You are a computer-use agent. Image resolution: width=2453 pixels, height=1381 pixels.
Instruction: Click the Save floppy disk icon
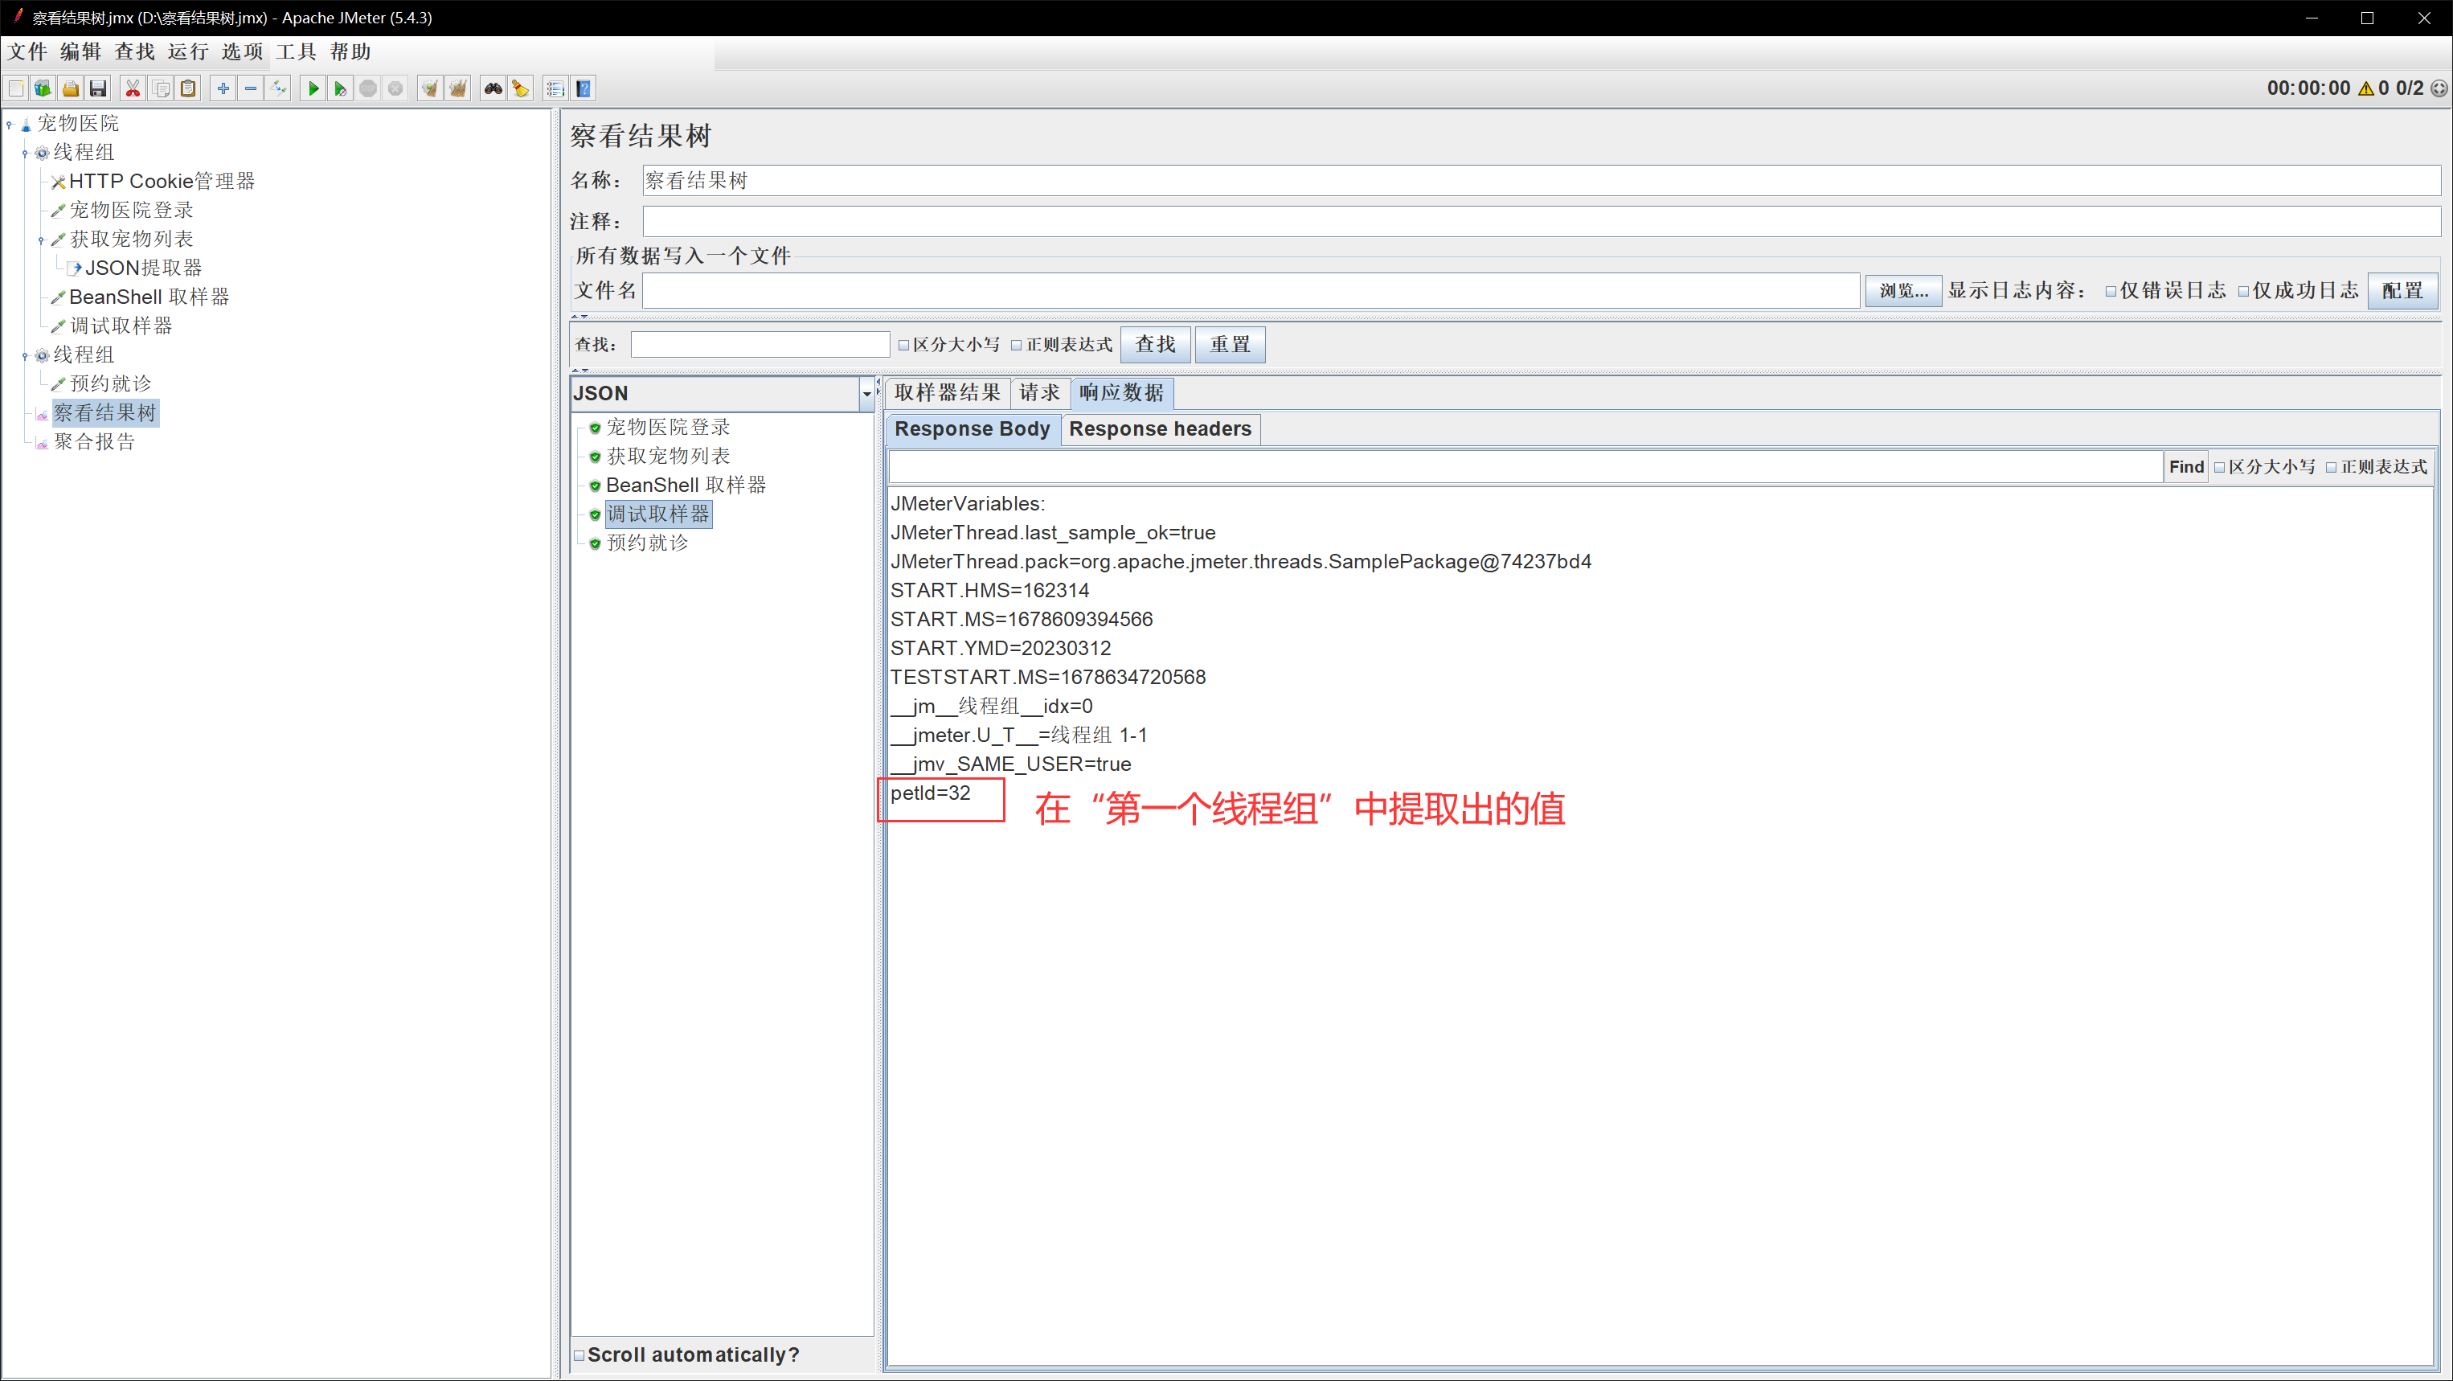tap(97, 88)
